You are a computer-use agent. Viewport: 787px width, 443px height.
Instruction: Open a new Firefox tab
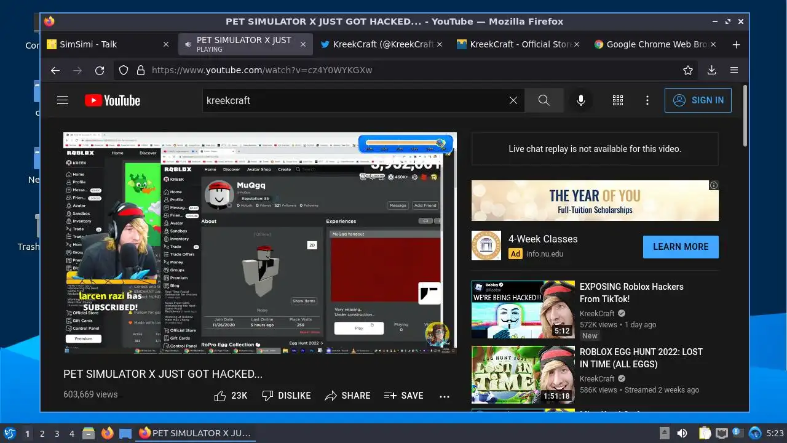736,44
